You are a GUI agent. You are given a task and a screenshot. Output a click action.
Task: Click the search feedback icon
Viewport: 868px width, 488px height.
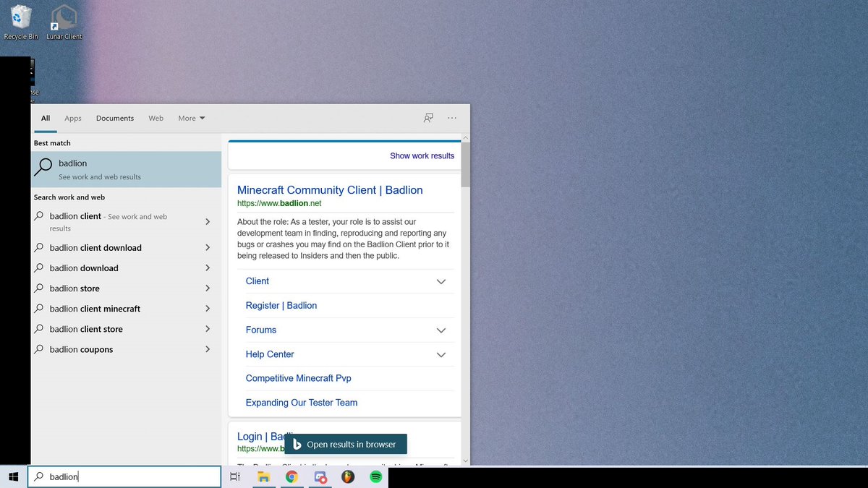point(428,118)
